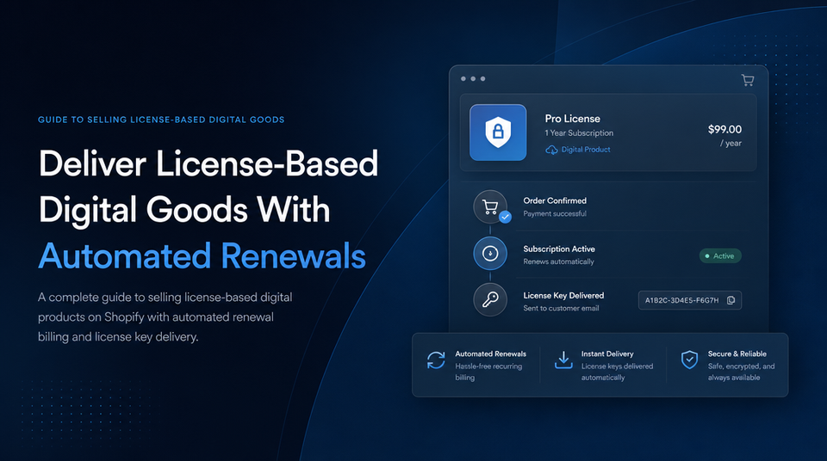
Task: Click the Sent to customer email text
Action: point(561,308)
